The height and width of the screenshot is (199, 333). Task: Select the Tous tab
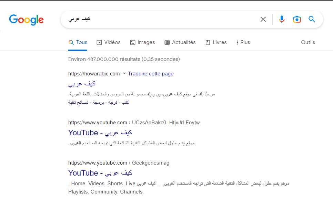tap(78, 42)
